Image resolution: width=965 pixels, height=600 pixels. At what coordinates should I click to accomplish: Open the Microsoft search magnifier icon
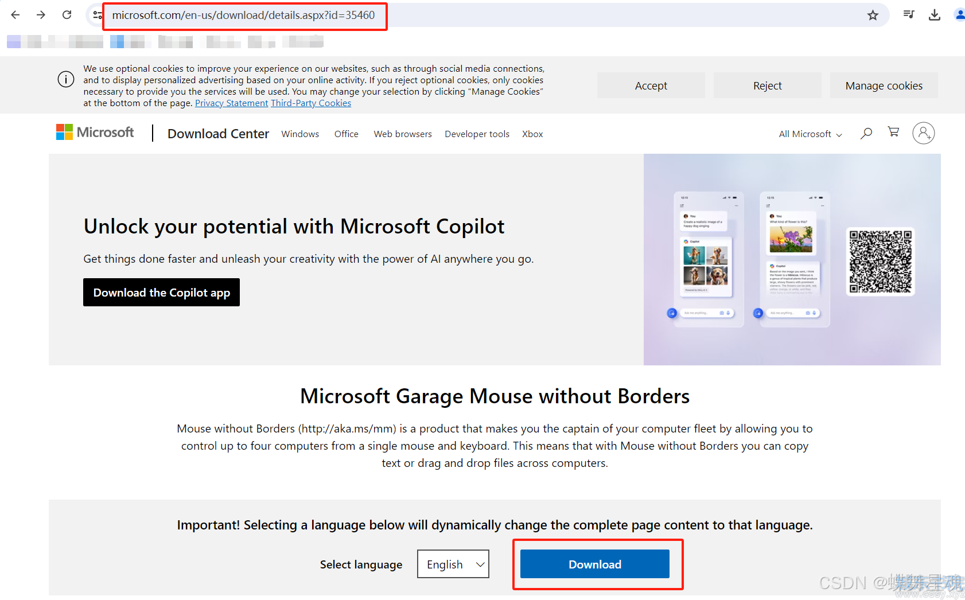[x=866, y=133]
